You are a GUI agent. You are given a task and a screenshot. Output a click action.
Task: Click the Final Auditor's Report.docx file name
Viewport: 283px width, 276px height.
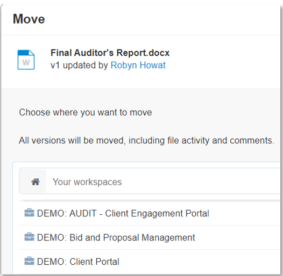point(110,53)
